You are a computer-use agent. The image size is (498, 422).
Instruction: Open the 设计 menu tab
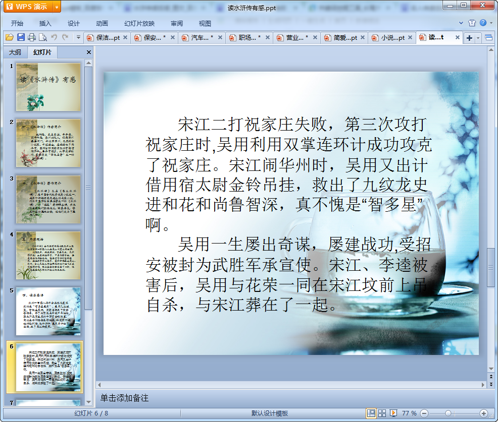[73, 24]
